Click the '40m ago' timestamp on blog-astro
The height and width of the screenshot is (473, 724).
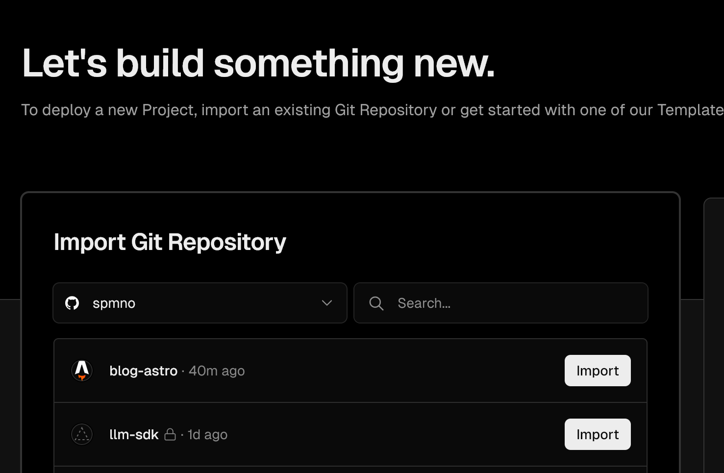click(217, 371)
